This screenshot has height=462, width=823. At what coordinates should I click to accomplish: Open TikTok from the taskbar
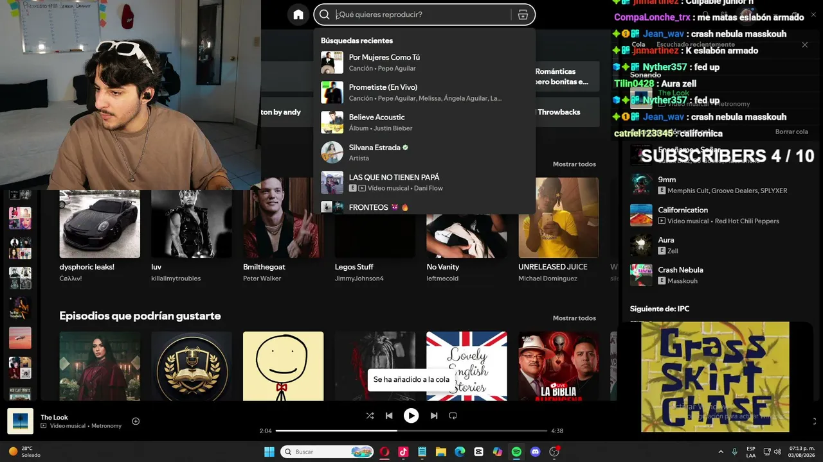[x=403, y=452]
